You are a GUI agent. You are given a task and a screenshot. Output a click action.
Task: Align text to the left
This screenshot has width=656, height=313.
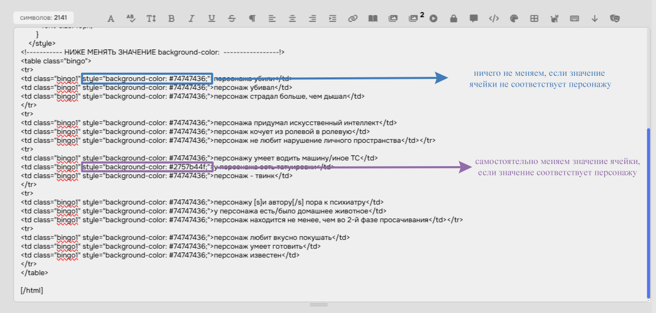[x=272, y=19]
